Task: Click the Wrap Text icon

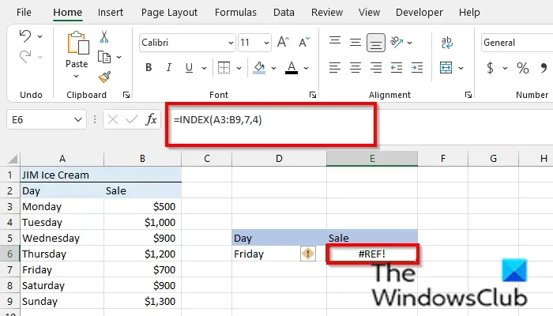Action: pyautogui.click(x=447, y=43)
